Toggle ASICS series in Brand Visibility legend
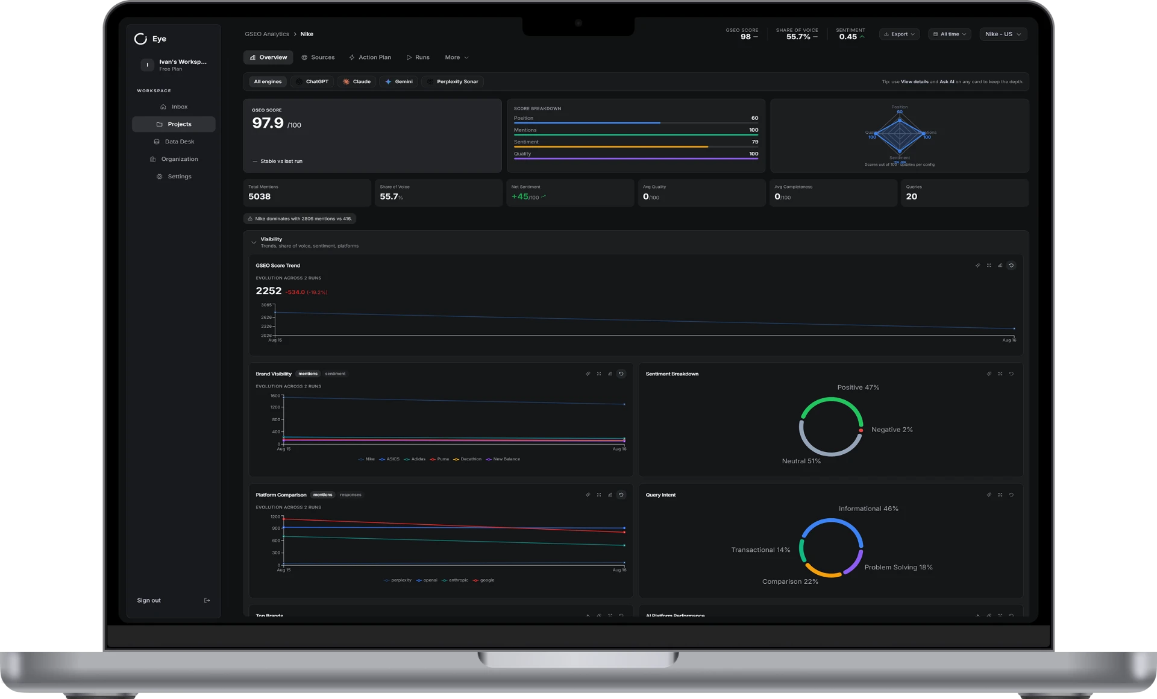This screenshot has width=1157, height=699. click(389, 459)
